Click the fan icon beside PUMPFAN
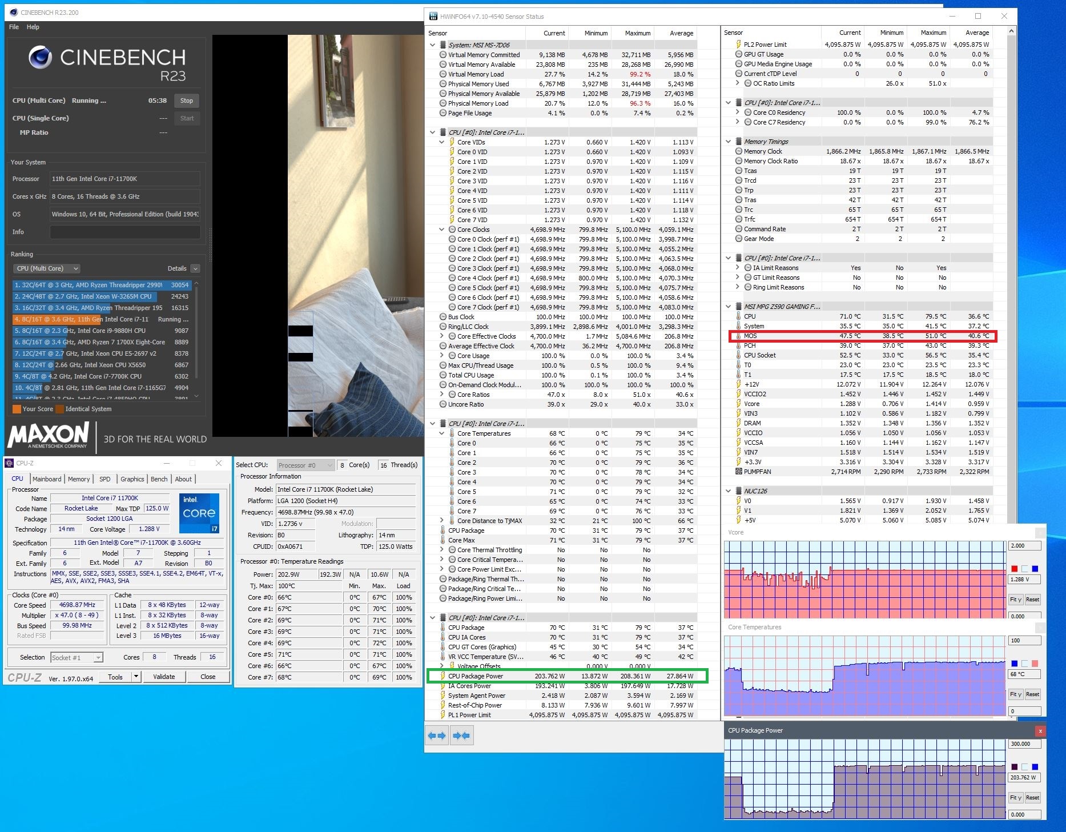1066x832 pixels. point(739,472)
